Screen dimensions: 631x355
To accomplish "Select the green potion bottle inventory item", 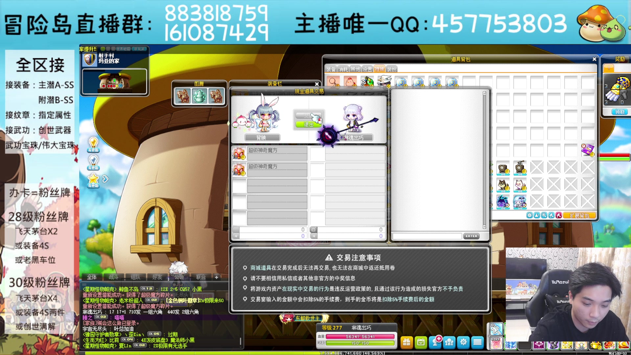I will (367, 82).
